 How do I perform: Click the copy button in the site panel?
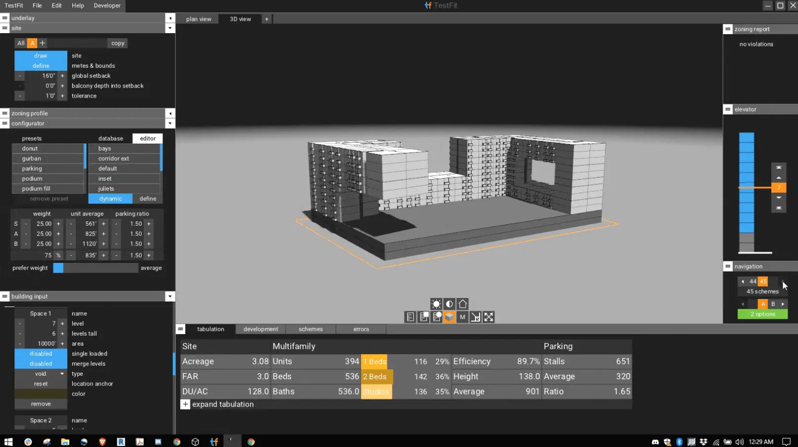(x=117, y=43)
